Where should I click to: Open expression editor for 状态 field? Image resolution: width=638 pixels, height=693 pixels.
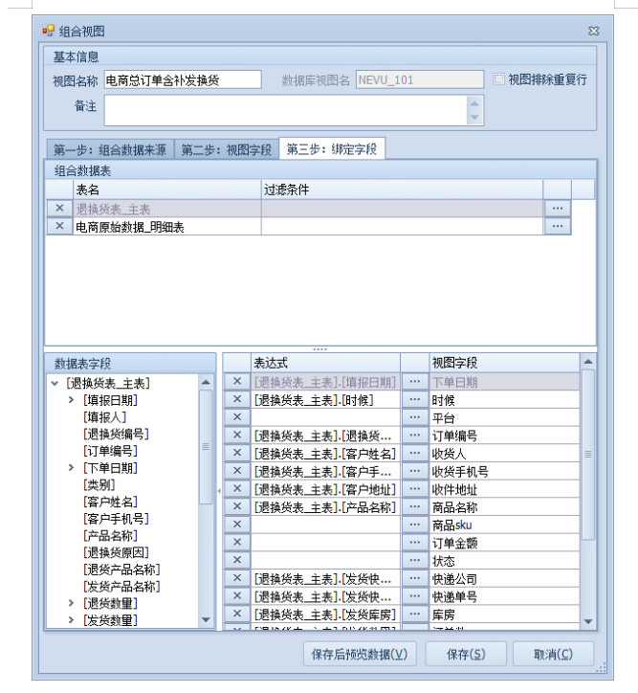pos(413,560)
